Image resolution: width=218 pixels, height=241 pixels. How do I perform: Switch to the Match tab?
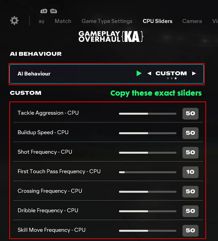63,21
